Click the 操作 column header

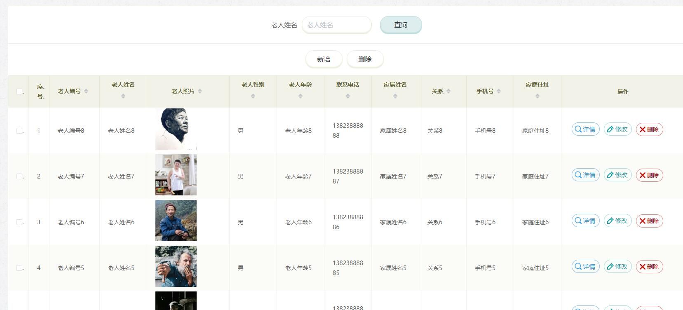pos(623,92)
